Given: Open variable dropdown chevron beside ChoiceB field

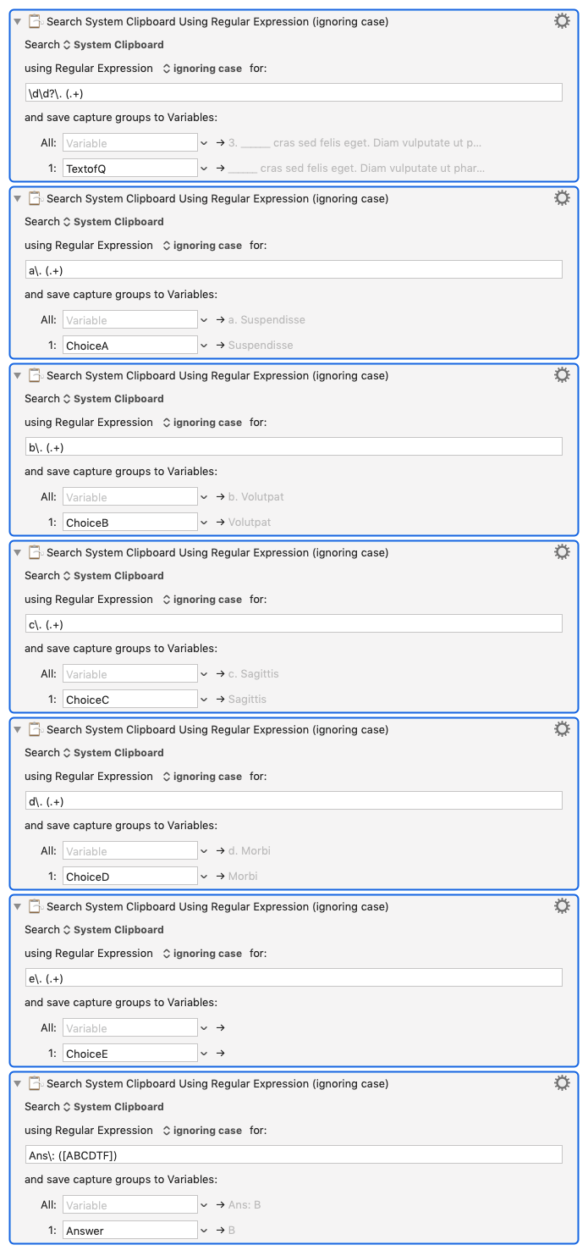Looking at the screenshot, I should click(x=204, y=523).
